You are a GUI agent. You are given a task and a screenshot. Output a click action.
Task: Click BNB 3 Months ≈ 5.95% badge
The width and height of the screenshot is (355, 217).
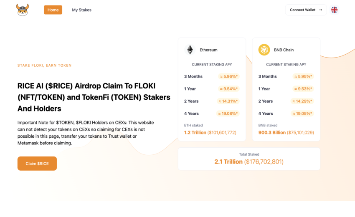303,76
